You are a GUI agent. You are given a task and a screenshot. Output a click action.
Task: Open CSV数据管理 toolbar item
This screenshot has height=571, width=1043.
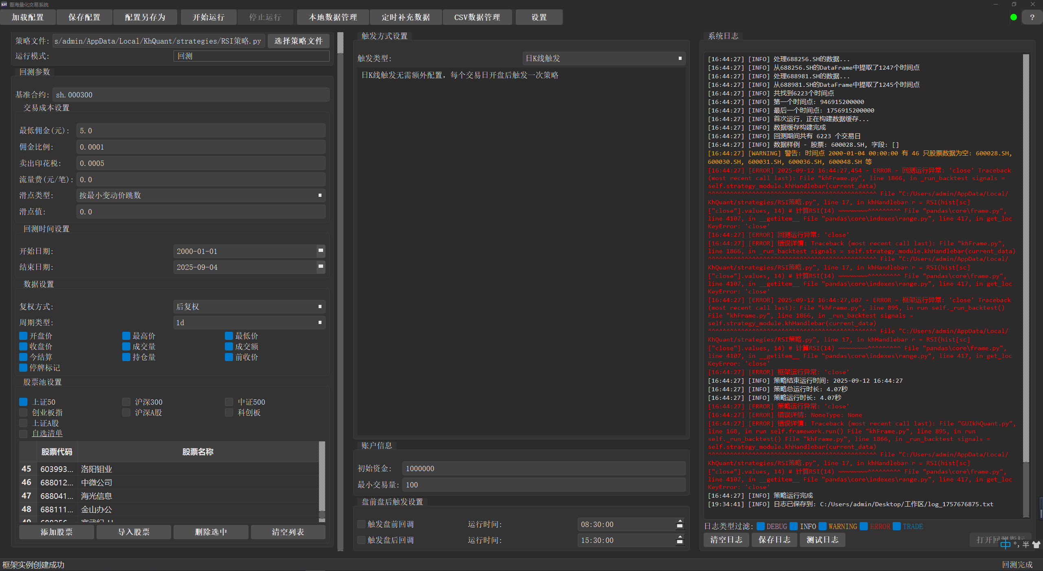pos(477,17)
